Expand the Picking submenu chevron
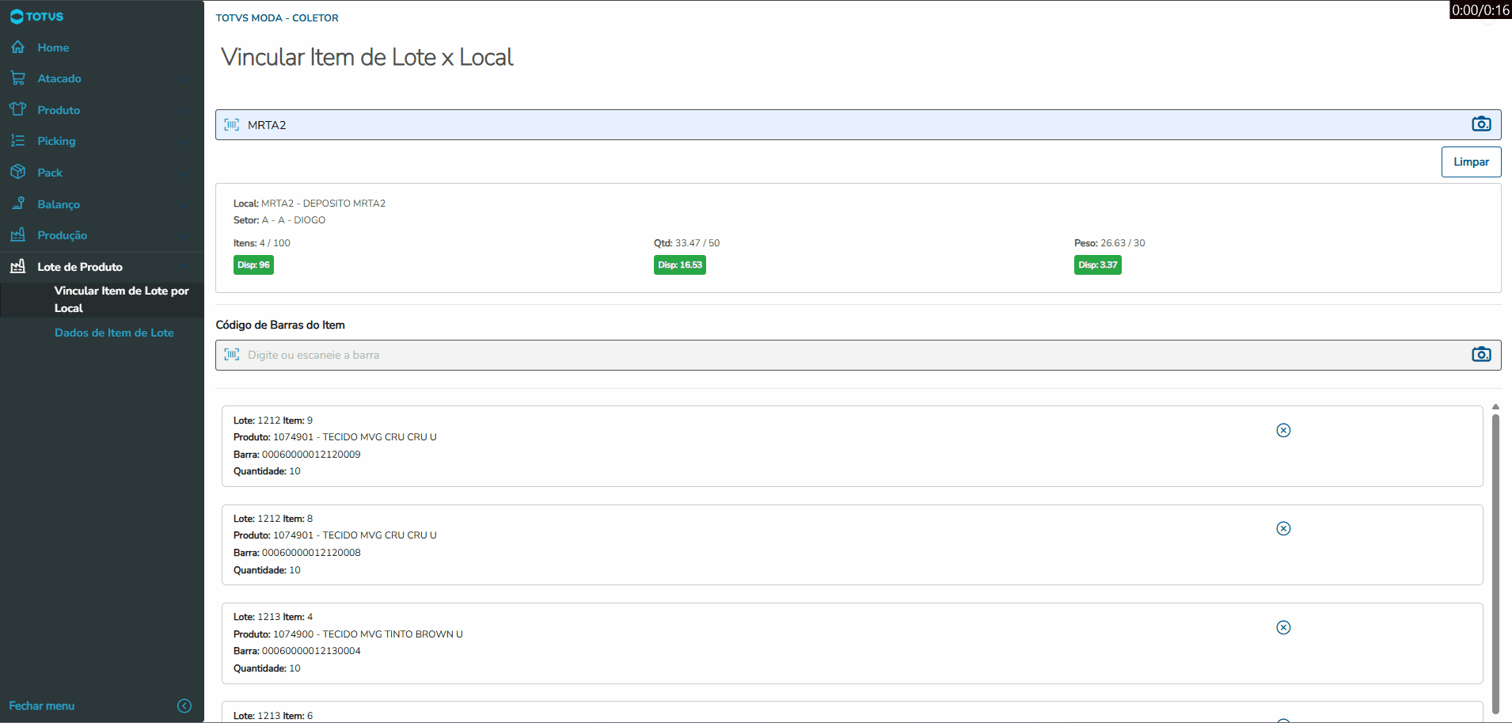 click(x=184, y=141)
